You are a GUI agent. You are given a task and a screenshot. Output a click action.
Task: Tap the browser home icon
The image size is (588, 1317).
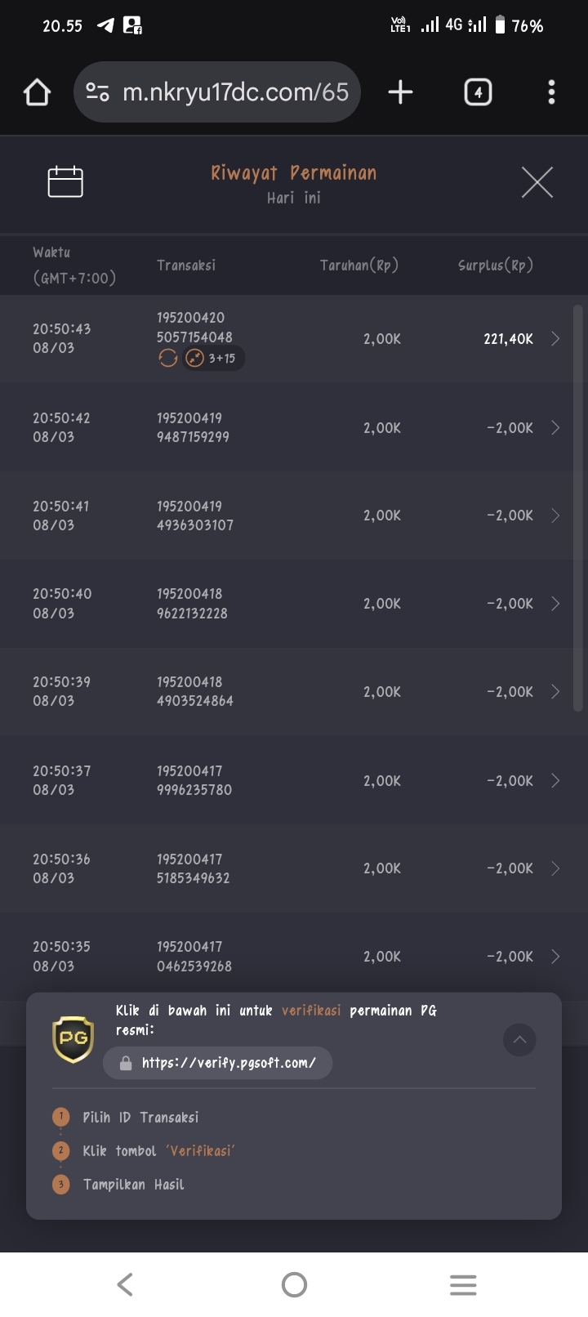pos(37,92)
